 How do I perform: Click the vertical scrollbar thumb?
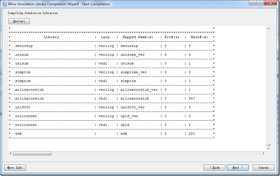[268, 145]
